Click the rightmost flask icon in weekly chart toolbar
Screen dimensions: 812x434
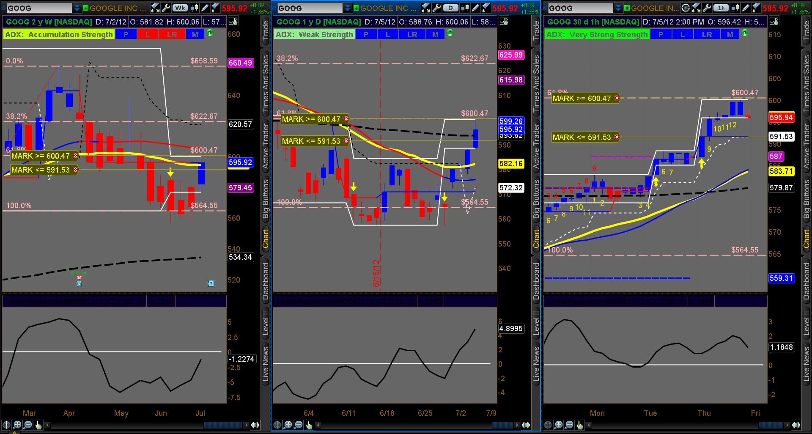[x=215, y=8]
